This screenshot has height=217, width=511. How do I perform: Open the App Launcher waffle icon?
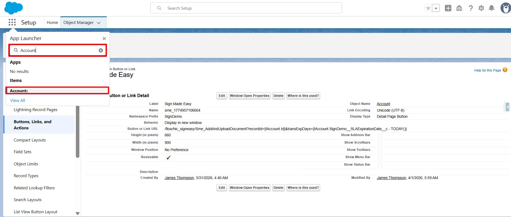click(12, 22)
